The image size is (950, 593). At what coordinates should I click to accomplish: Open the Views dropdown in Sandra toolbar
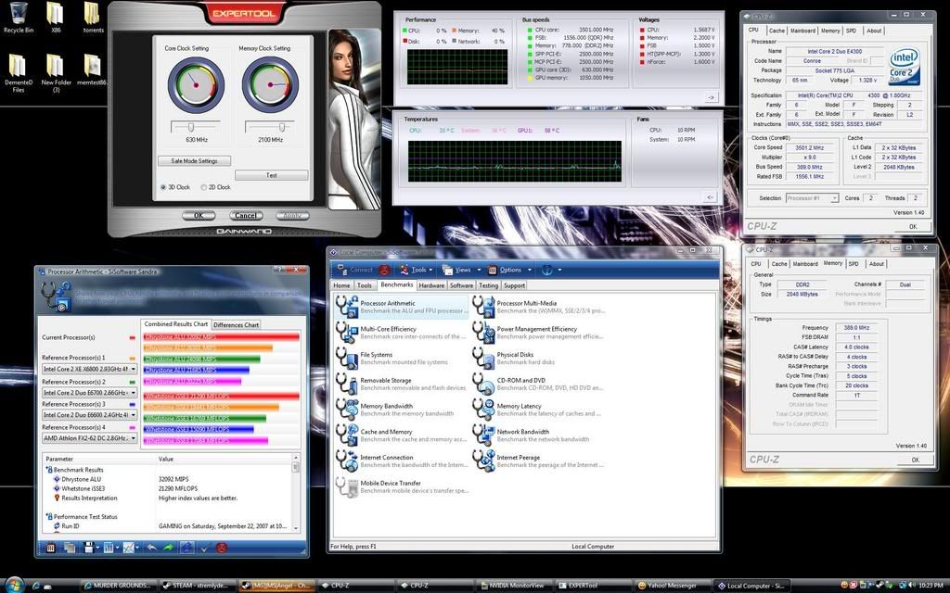pyautogui.click(x=462, y=270)
